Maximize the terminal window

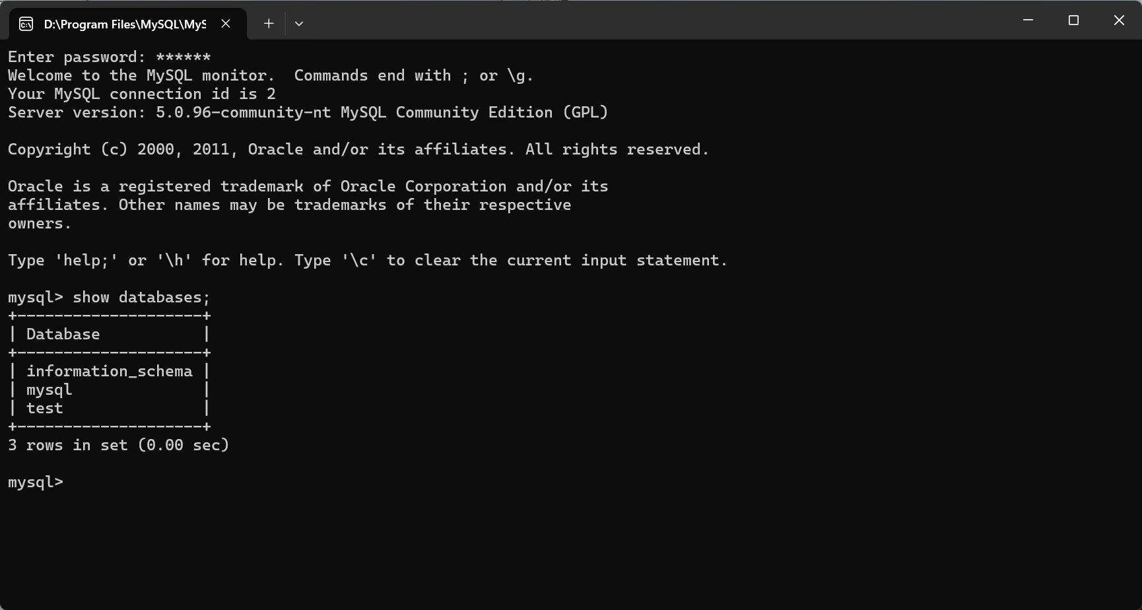(x=1073, y=20)
